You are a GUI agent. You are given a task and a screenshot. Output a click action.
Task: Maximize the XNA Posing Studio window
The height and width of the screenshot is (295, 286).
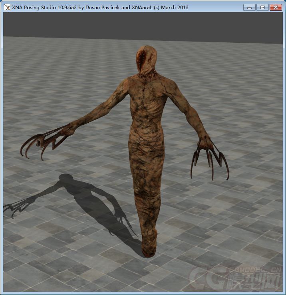pos(262,7)
